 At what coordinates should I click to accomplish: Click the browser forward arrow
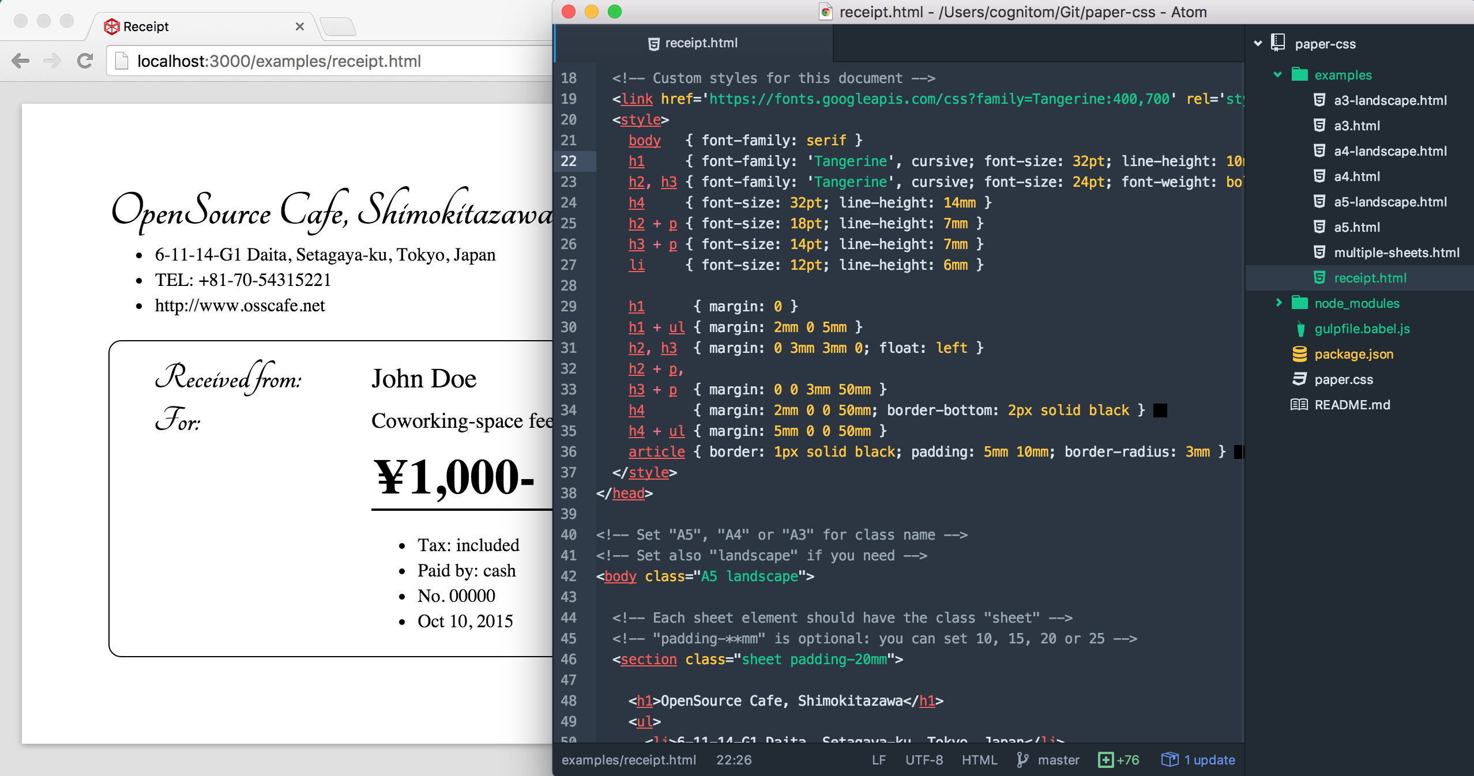[x=52, y=61]
